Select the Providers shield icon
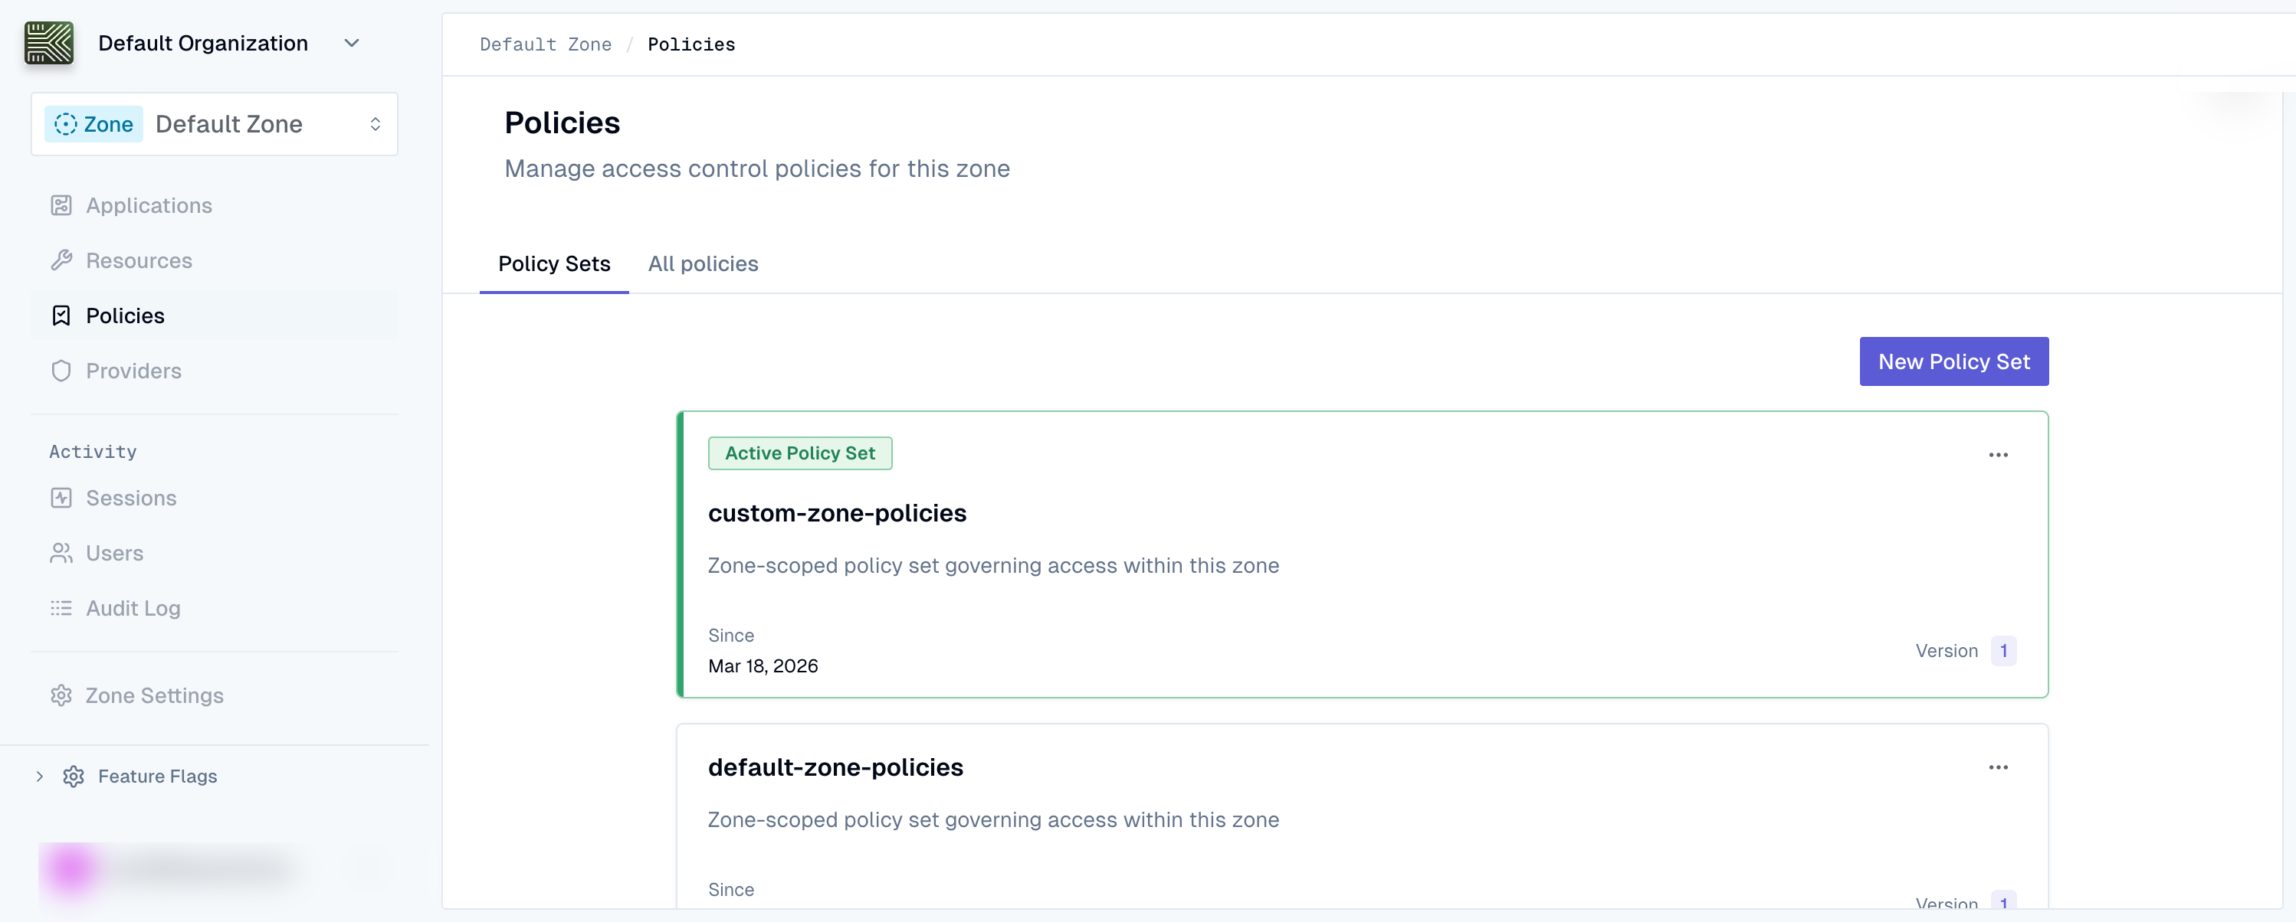 [x=61, y=371]
